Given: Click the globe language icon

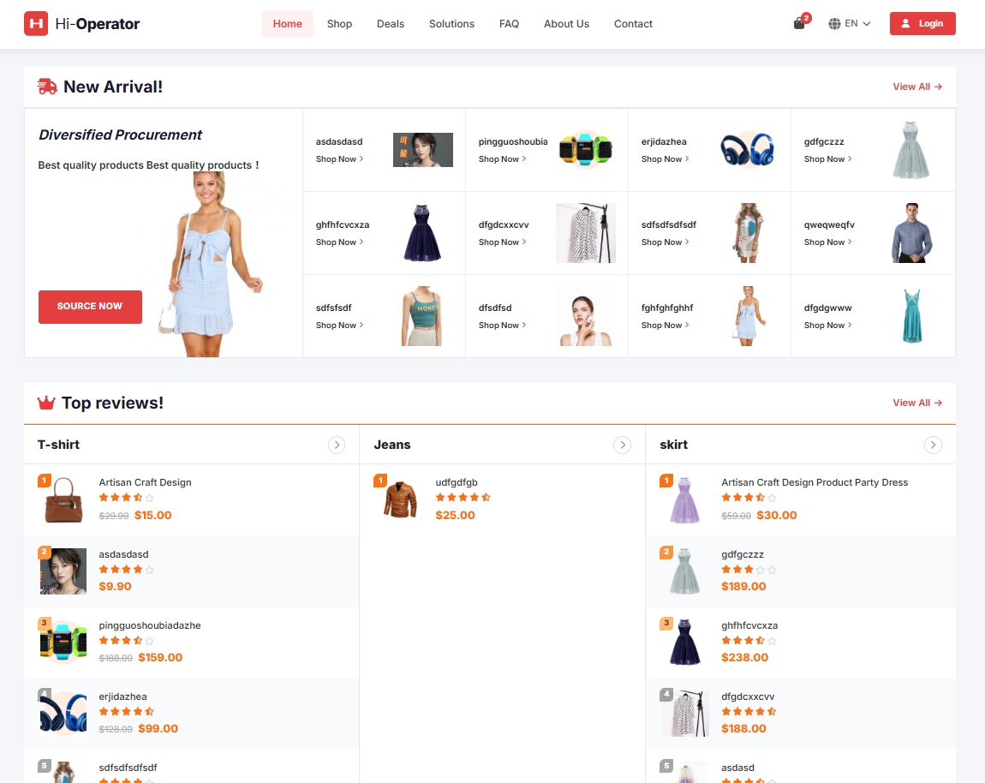Looking at the screenshot, I should pyautogui.click(x=834, y=24).
